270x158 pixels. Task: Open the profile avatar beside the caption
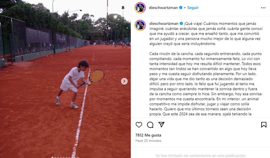(x=140, y=25)
